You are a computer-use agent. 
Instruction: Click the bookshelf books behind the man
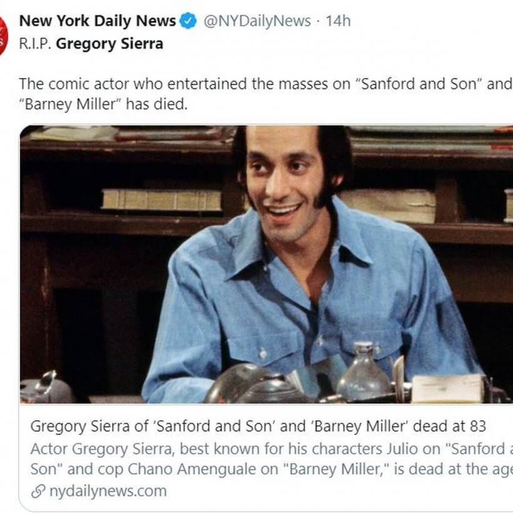click(x=161, y=200)
